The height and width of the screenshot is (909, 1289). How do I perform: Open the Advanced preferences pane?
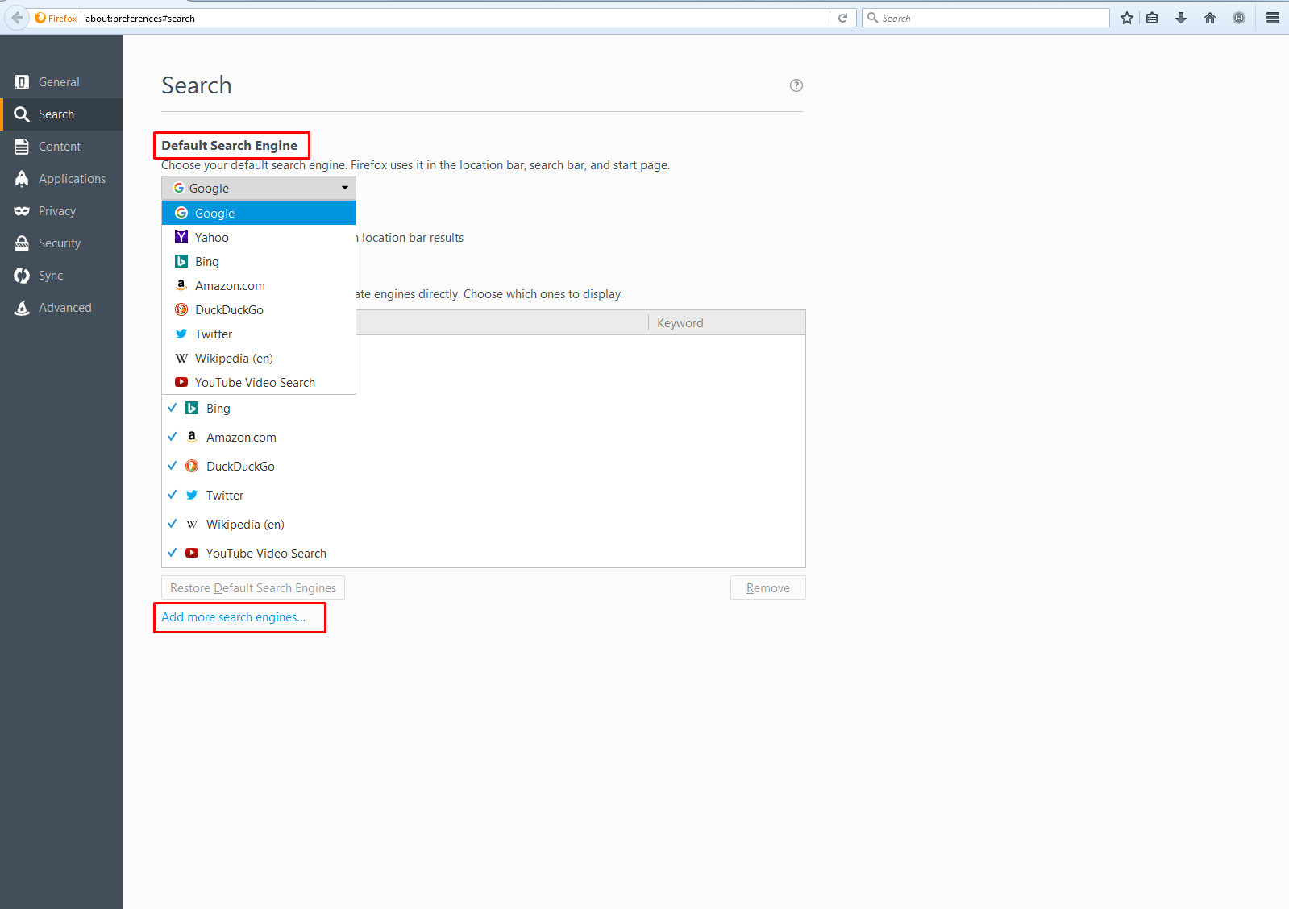click(x=61, y=308)
